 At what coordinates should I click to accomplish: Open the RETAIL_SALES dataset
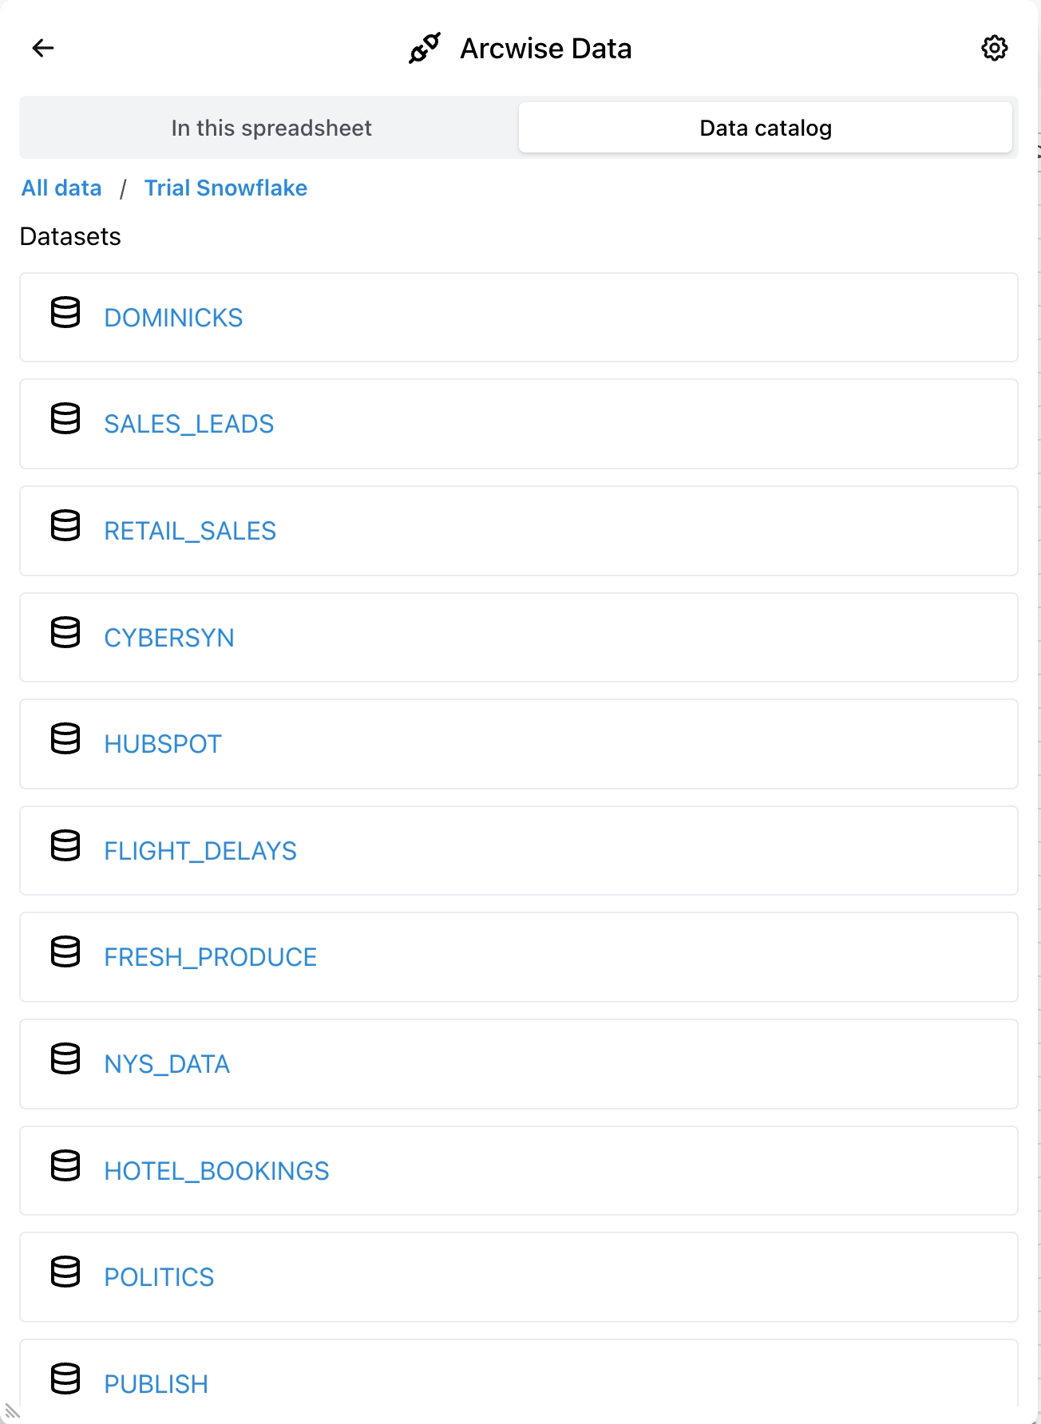[x=190, y=531]
